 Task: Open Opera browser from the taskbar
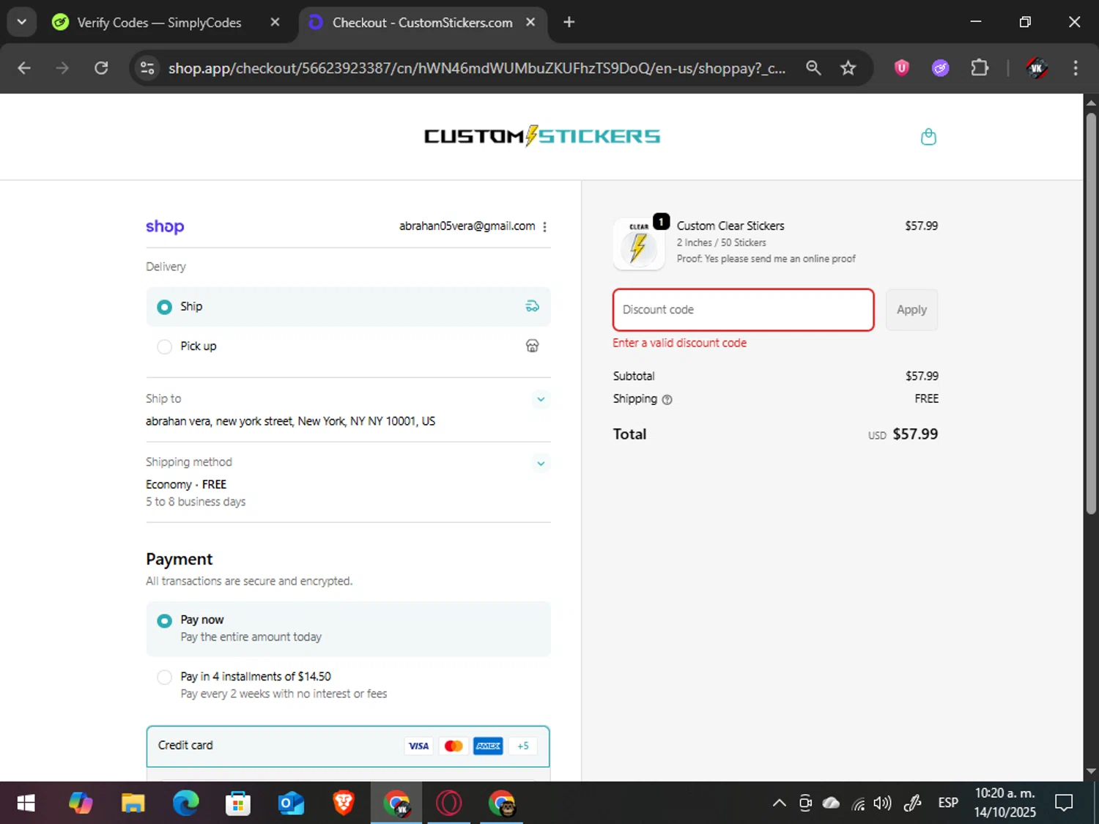(x=449, y=803)
